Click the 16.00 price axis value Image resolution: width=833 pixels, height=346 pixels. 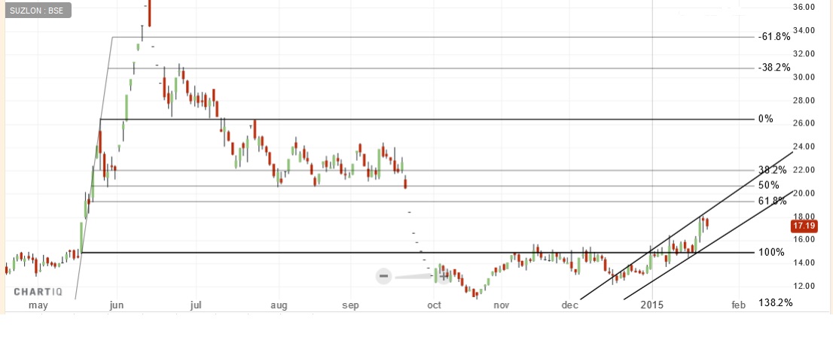(804, 239)
